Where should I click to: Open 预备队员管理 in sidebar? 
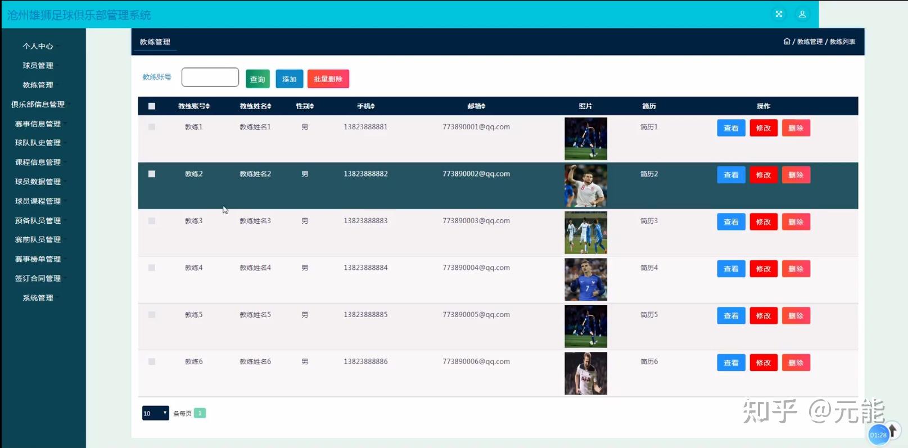(38, 220)
